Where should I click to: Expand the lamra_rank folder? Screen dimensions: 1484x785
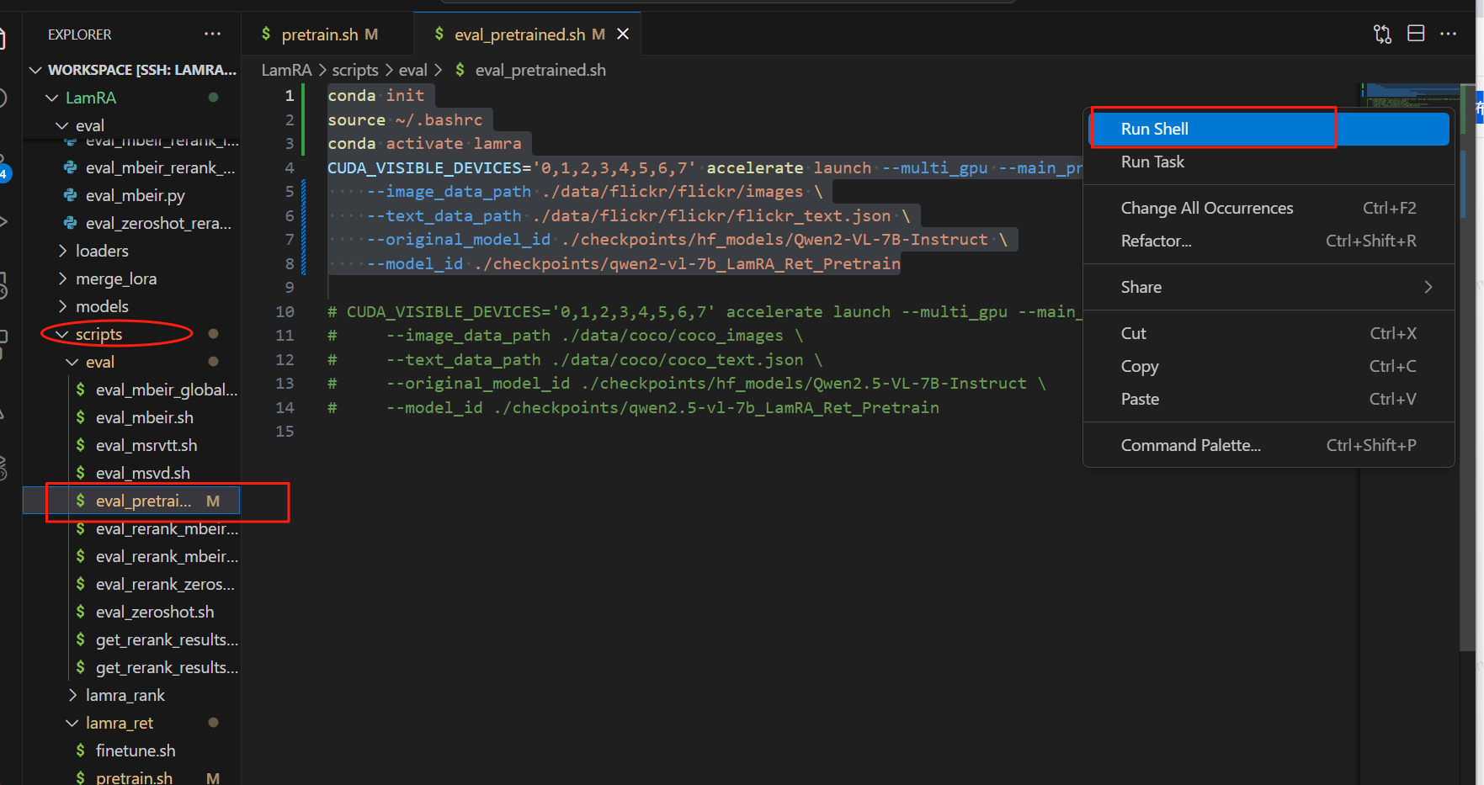(x=125, y=695)
